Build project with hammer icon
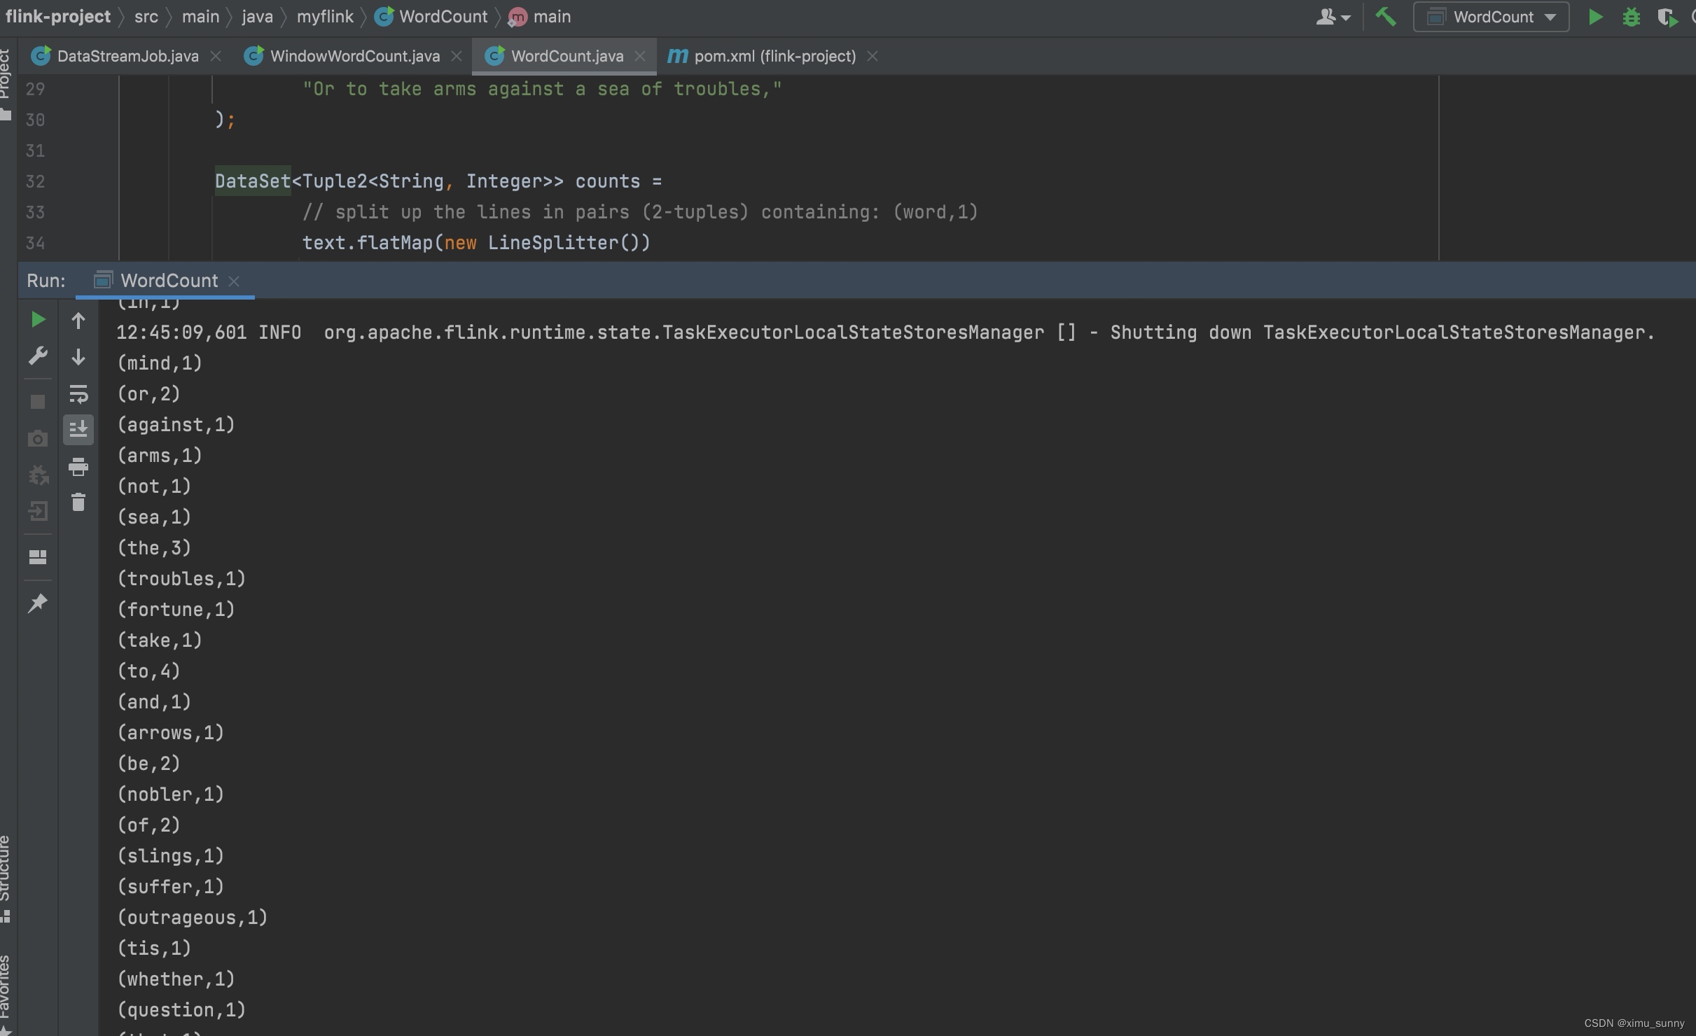1696x1036 pixels. click(x=1385, y=17)
